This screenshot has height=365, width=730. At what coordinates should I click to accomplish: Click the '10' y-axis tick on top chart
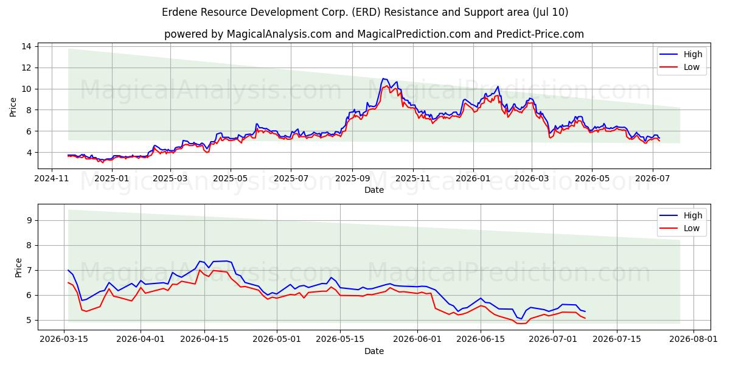(x=28, y=89)
